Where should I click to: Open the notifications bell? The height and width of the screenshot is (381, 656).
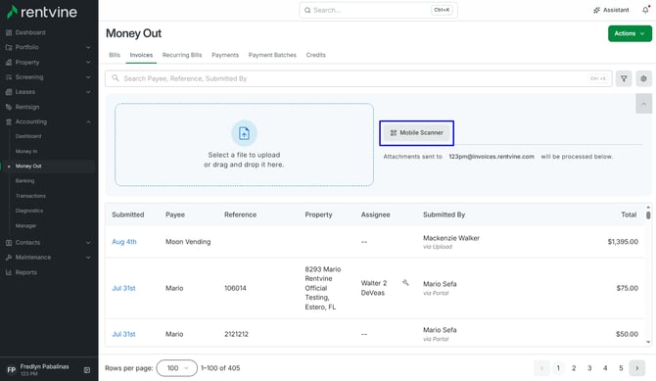pos(645,10)
